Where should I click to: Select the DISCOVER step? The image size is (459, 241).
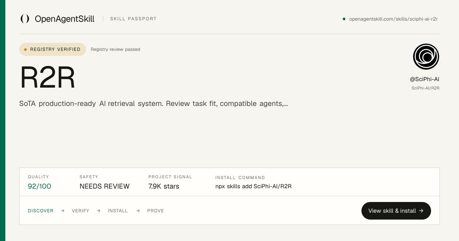pos(41,211)
